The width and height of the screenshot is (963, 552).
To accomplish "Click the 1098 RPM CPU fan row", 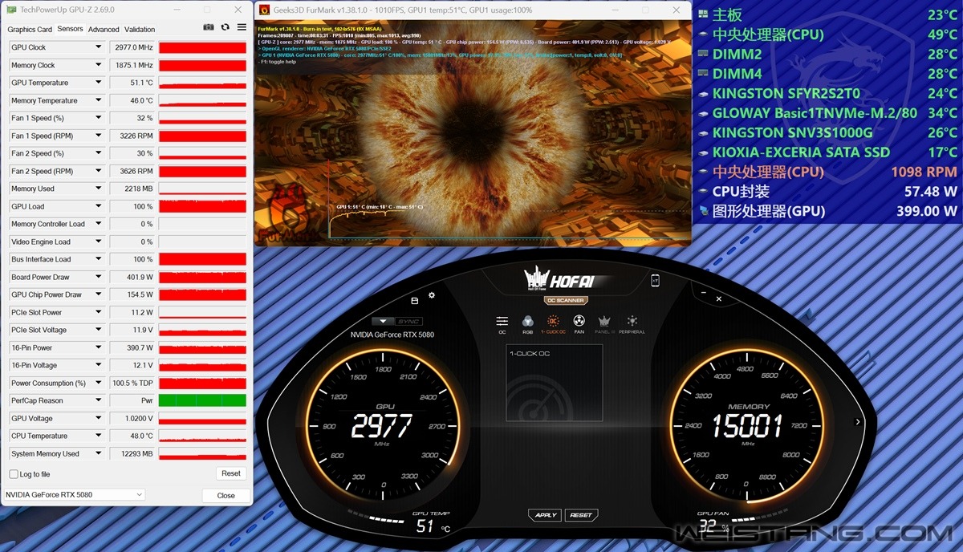I will (x=827, y=172).
